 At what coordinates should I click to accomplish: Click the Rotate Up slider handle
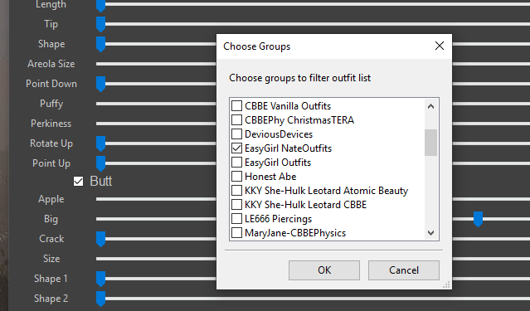(x=100, y=143)
